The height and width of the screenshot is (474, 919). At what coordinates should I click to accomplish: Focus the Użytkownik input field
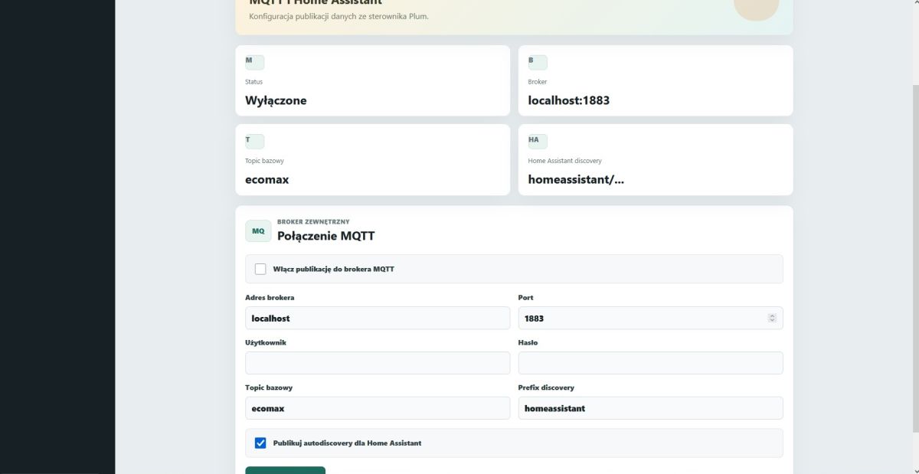[x=378, y=363]
